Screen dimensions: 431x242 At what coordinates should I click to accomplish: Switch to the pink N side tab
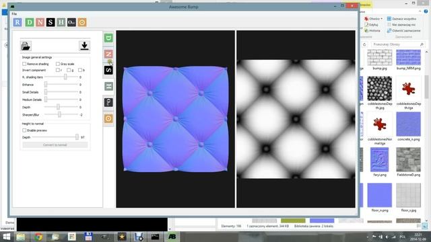[108, 54]
